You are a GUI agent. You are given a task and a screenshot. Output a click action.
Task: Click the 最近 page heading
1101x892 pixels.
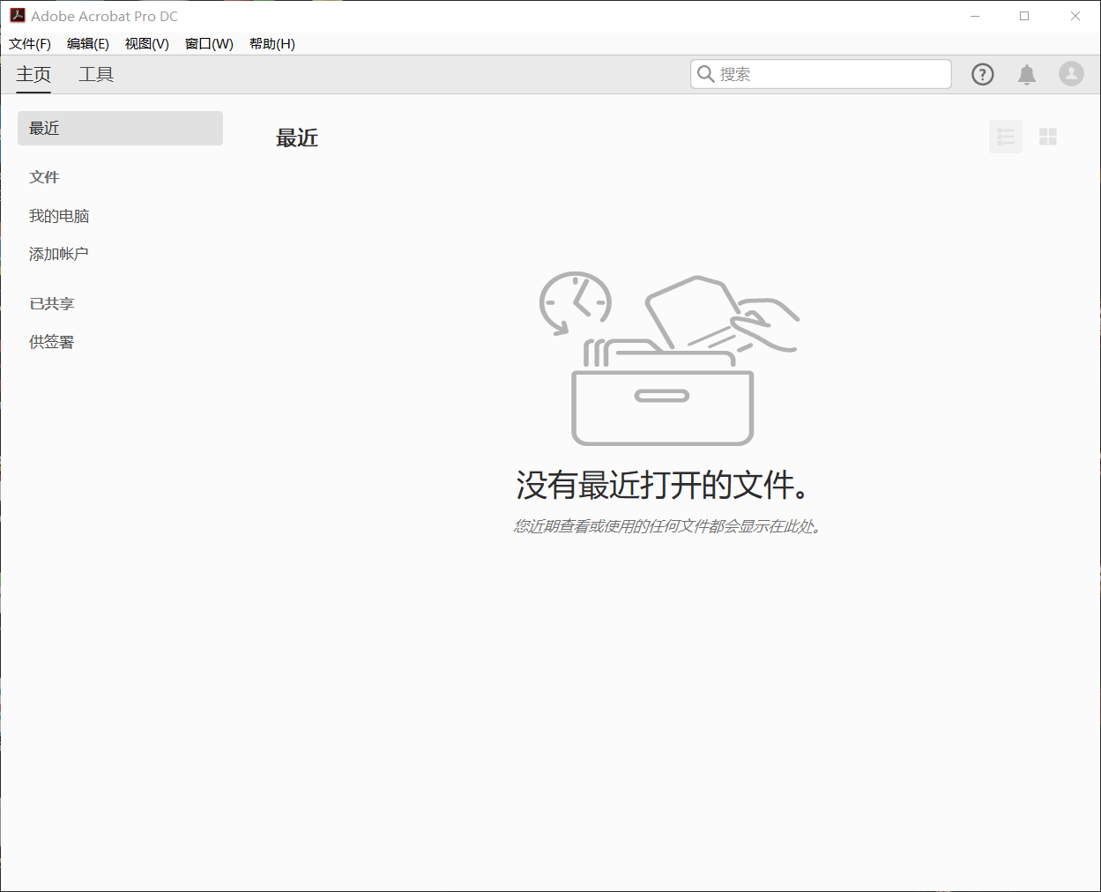297,138
